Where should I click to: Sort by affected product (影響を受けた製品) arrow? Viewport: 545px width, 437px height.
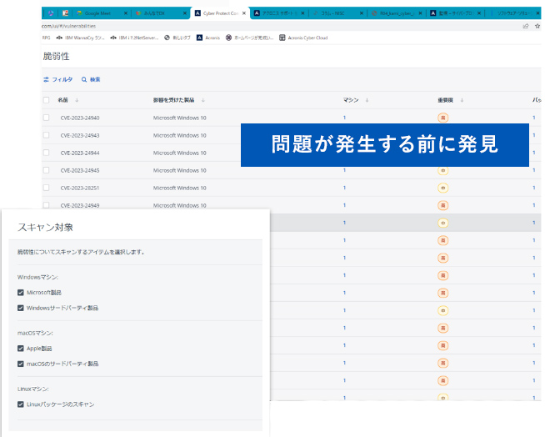[x=203, y=100]
